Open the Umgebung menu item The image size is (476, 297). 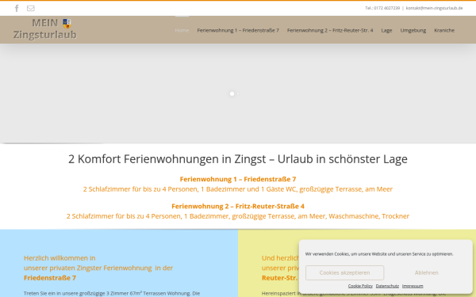pyautogui.click(x=413, y=30)
